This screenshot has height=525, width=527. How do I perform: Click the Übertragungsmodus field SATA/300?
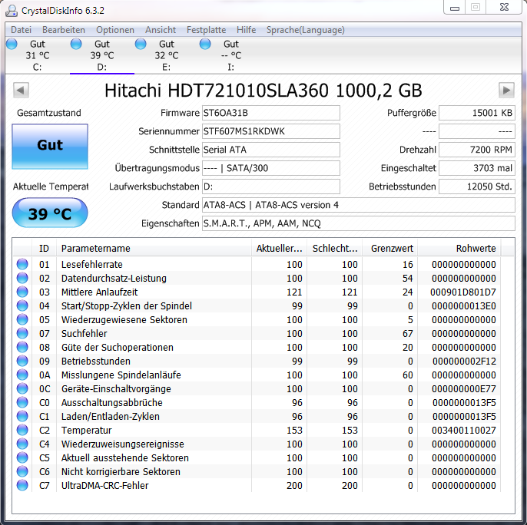271,168
